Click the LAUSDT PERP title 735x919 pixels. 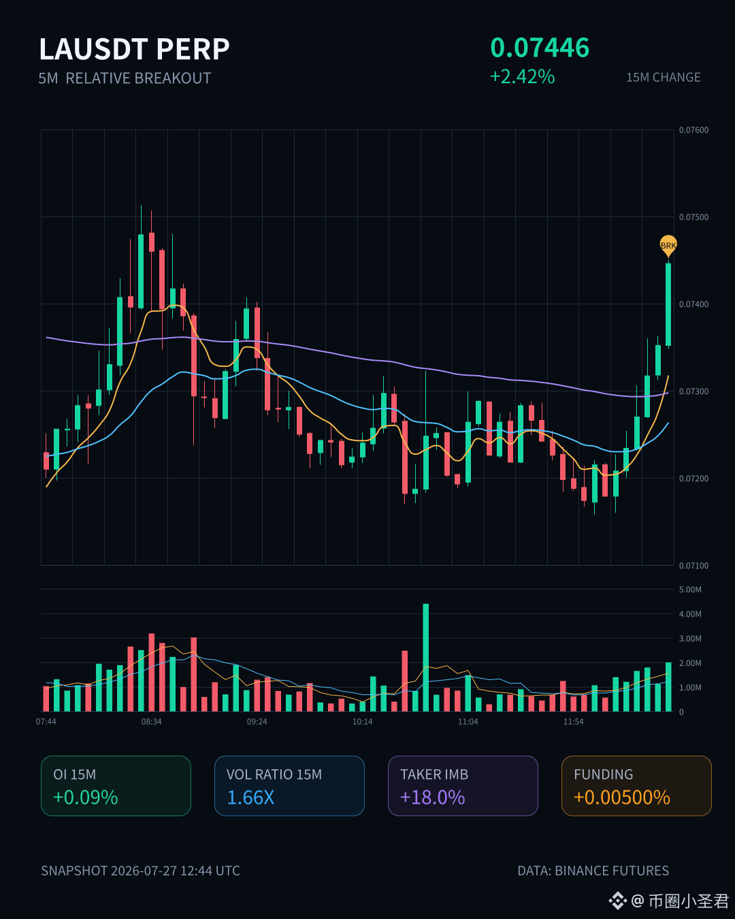point(135,49)
